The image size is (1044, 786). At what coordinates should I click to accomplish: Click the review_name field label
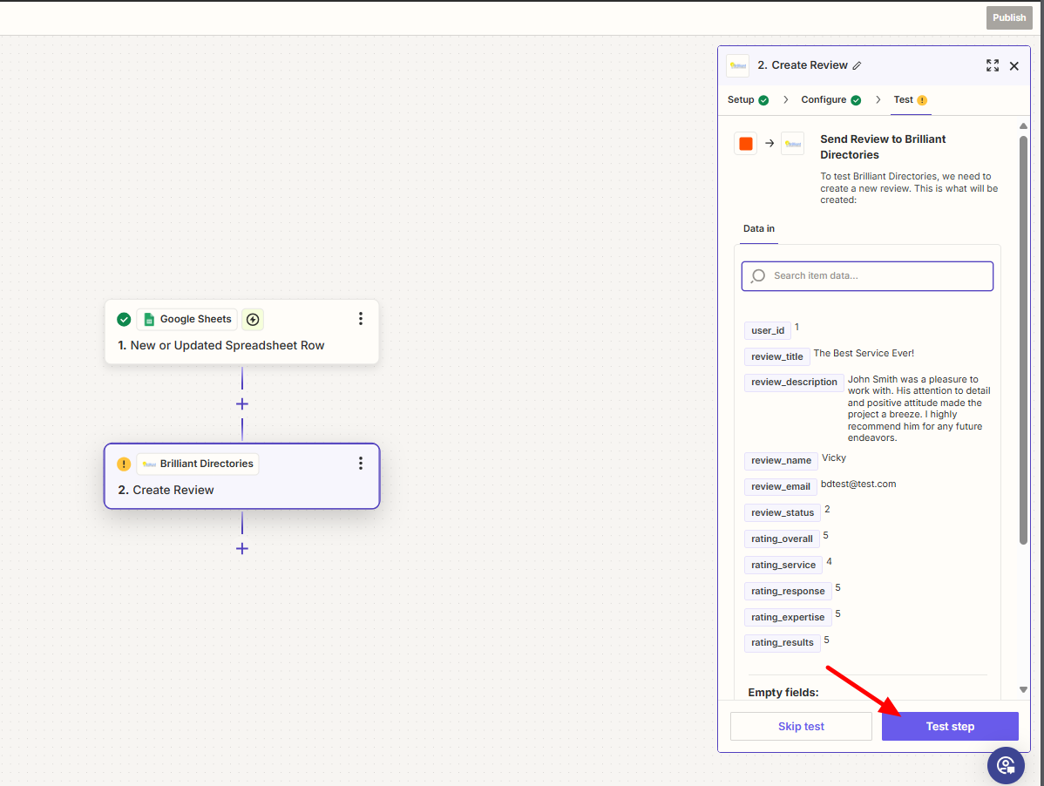pyautogui.click(x=781, y=461)
